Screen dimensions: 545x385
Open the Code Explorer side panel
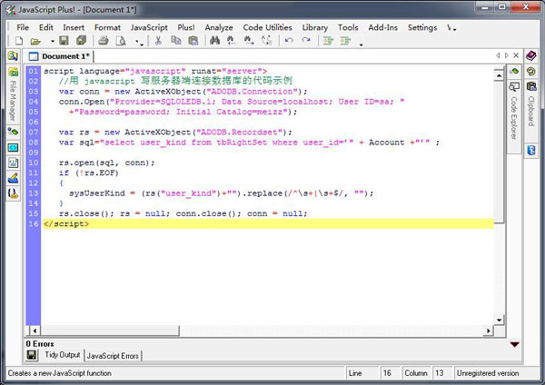(x=514, y=112)
